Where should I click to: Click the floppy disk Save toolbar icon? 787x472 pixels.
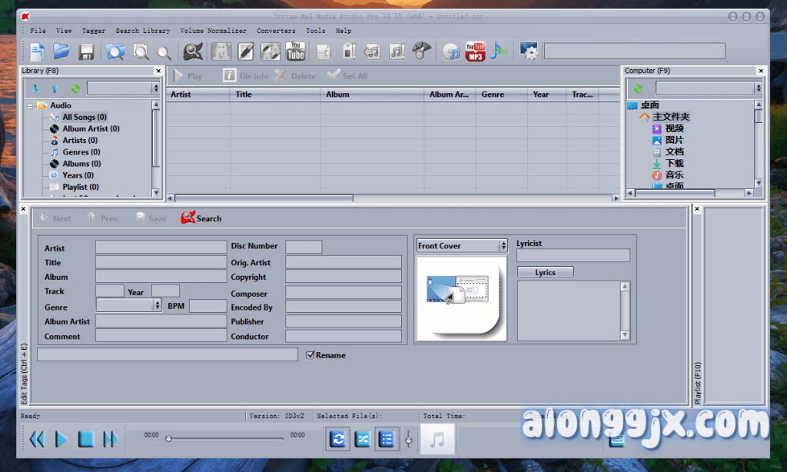tap(86, 52)
